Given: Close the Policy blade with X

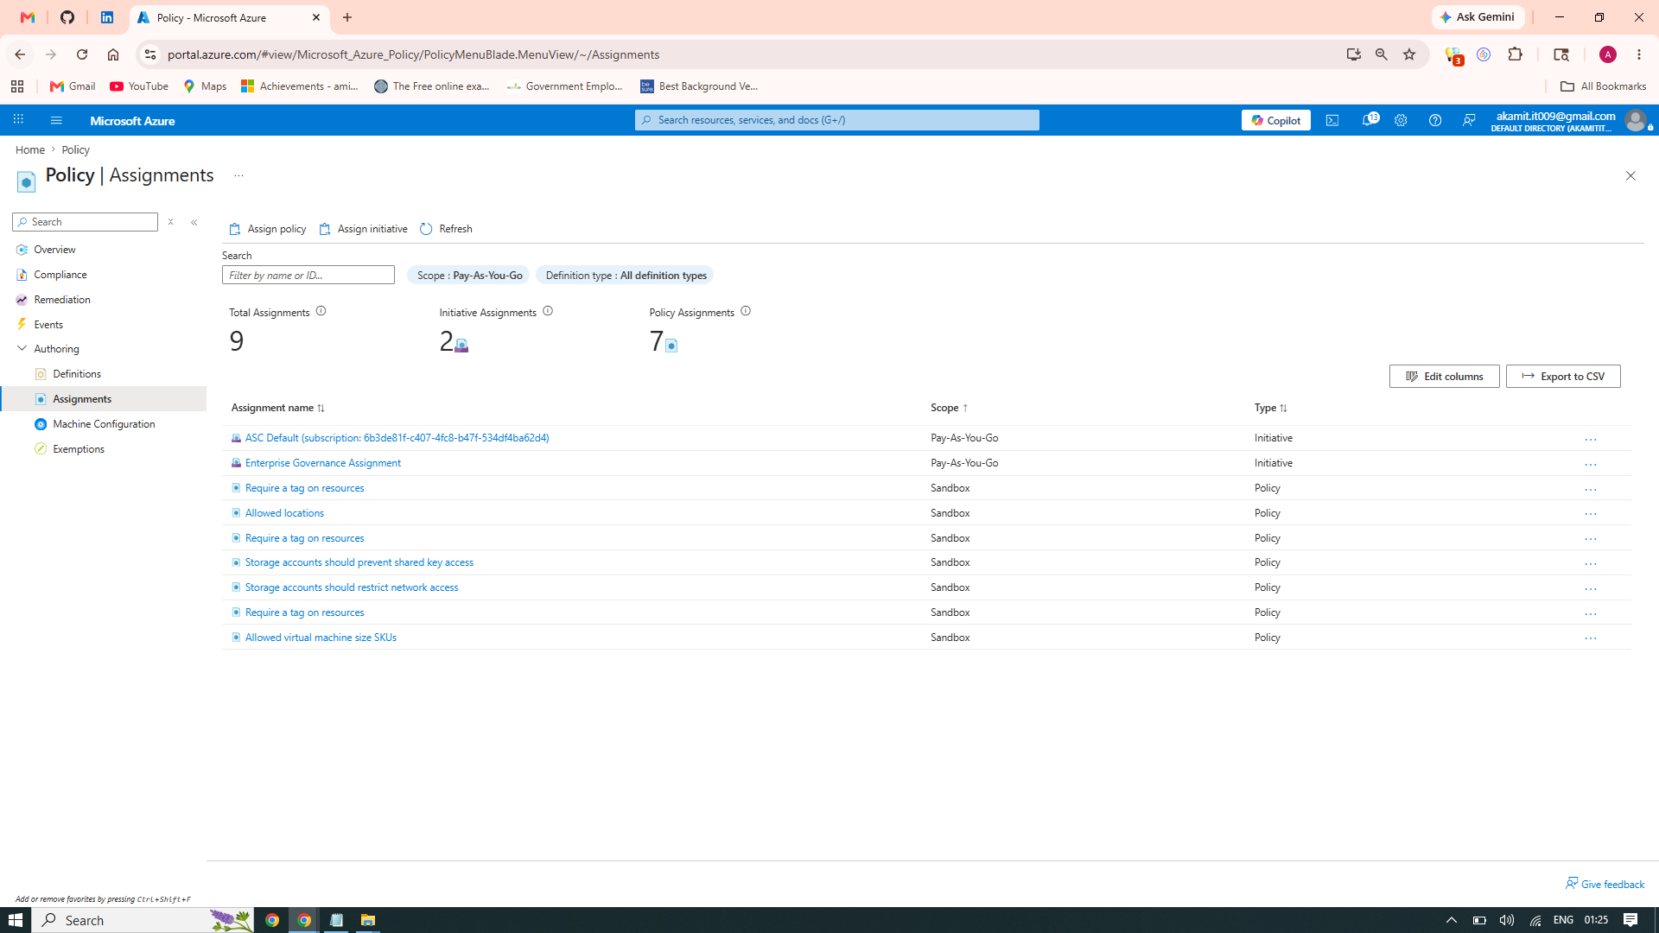Looking at the screenshot, I should (1630, 176).
